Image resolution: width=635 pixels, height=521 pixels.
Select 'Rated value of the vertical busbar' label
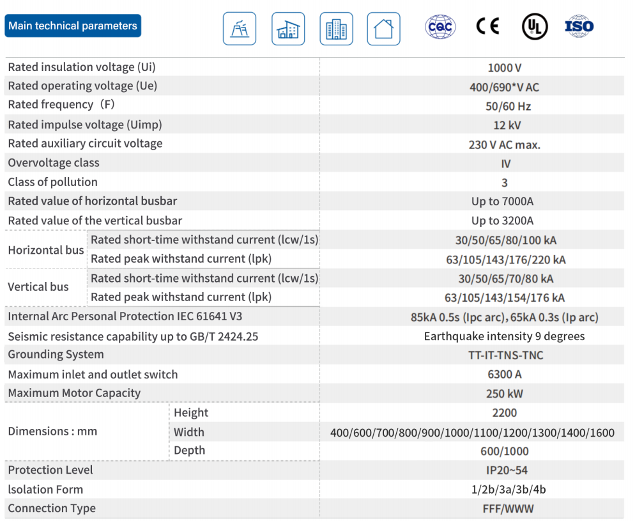[95, 221]
